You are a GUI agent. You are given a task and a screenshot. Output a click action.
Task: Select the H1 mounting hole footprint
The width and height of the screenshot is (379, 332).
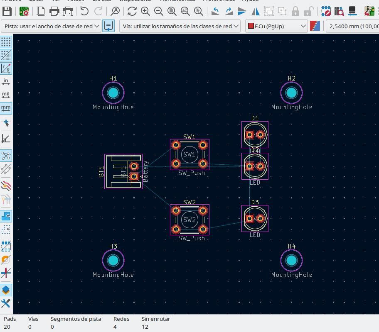tap(113, 93)
